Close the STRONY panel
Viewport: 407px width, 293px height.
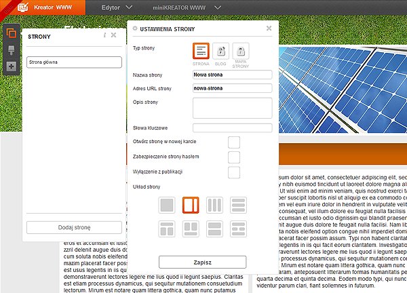click(x=113, y=35)
